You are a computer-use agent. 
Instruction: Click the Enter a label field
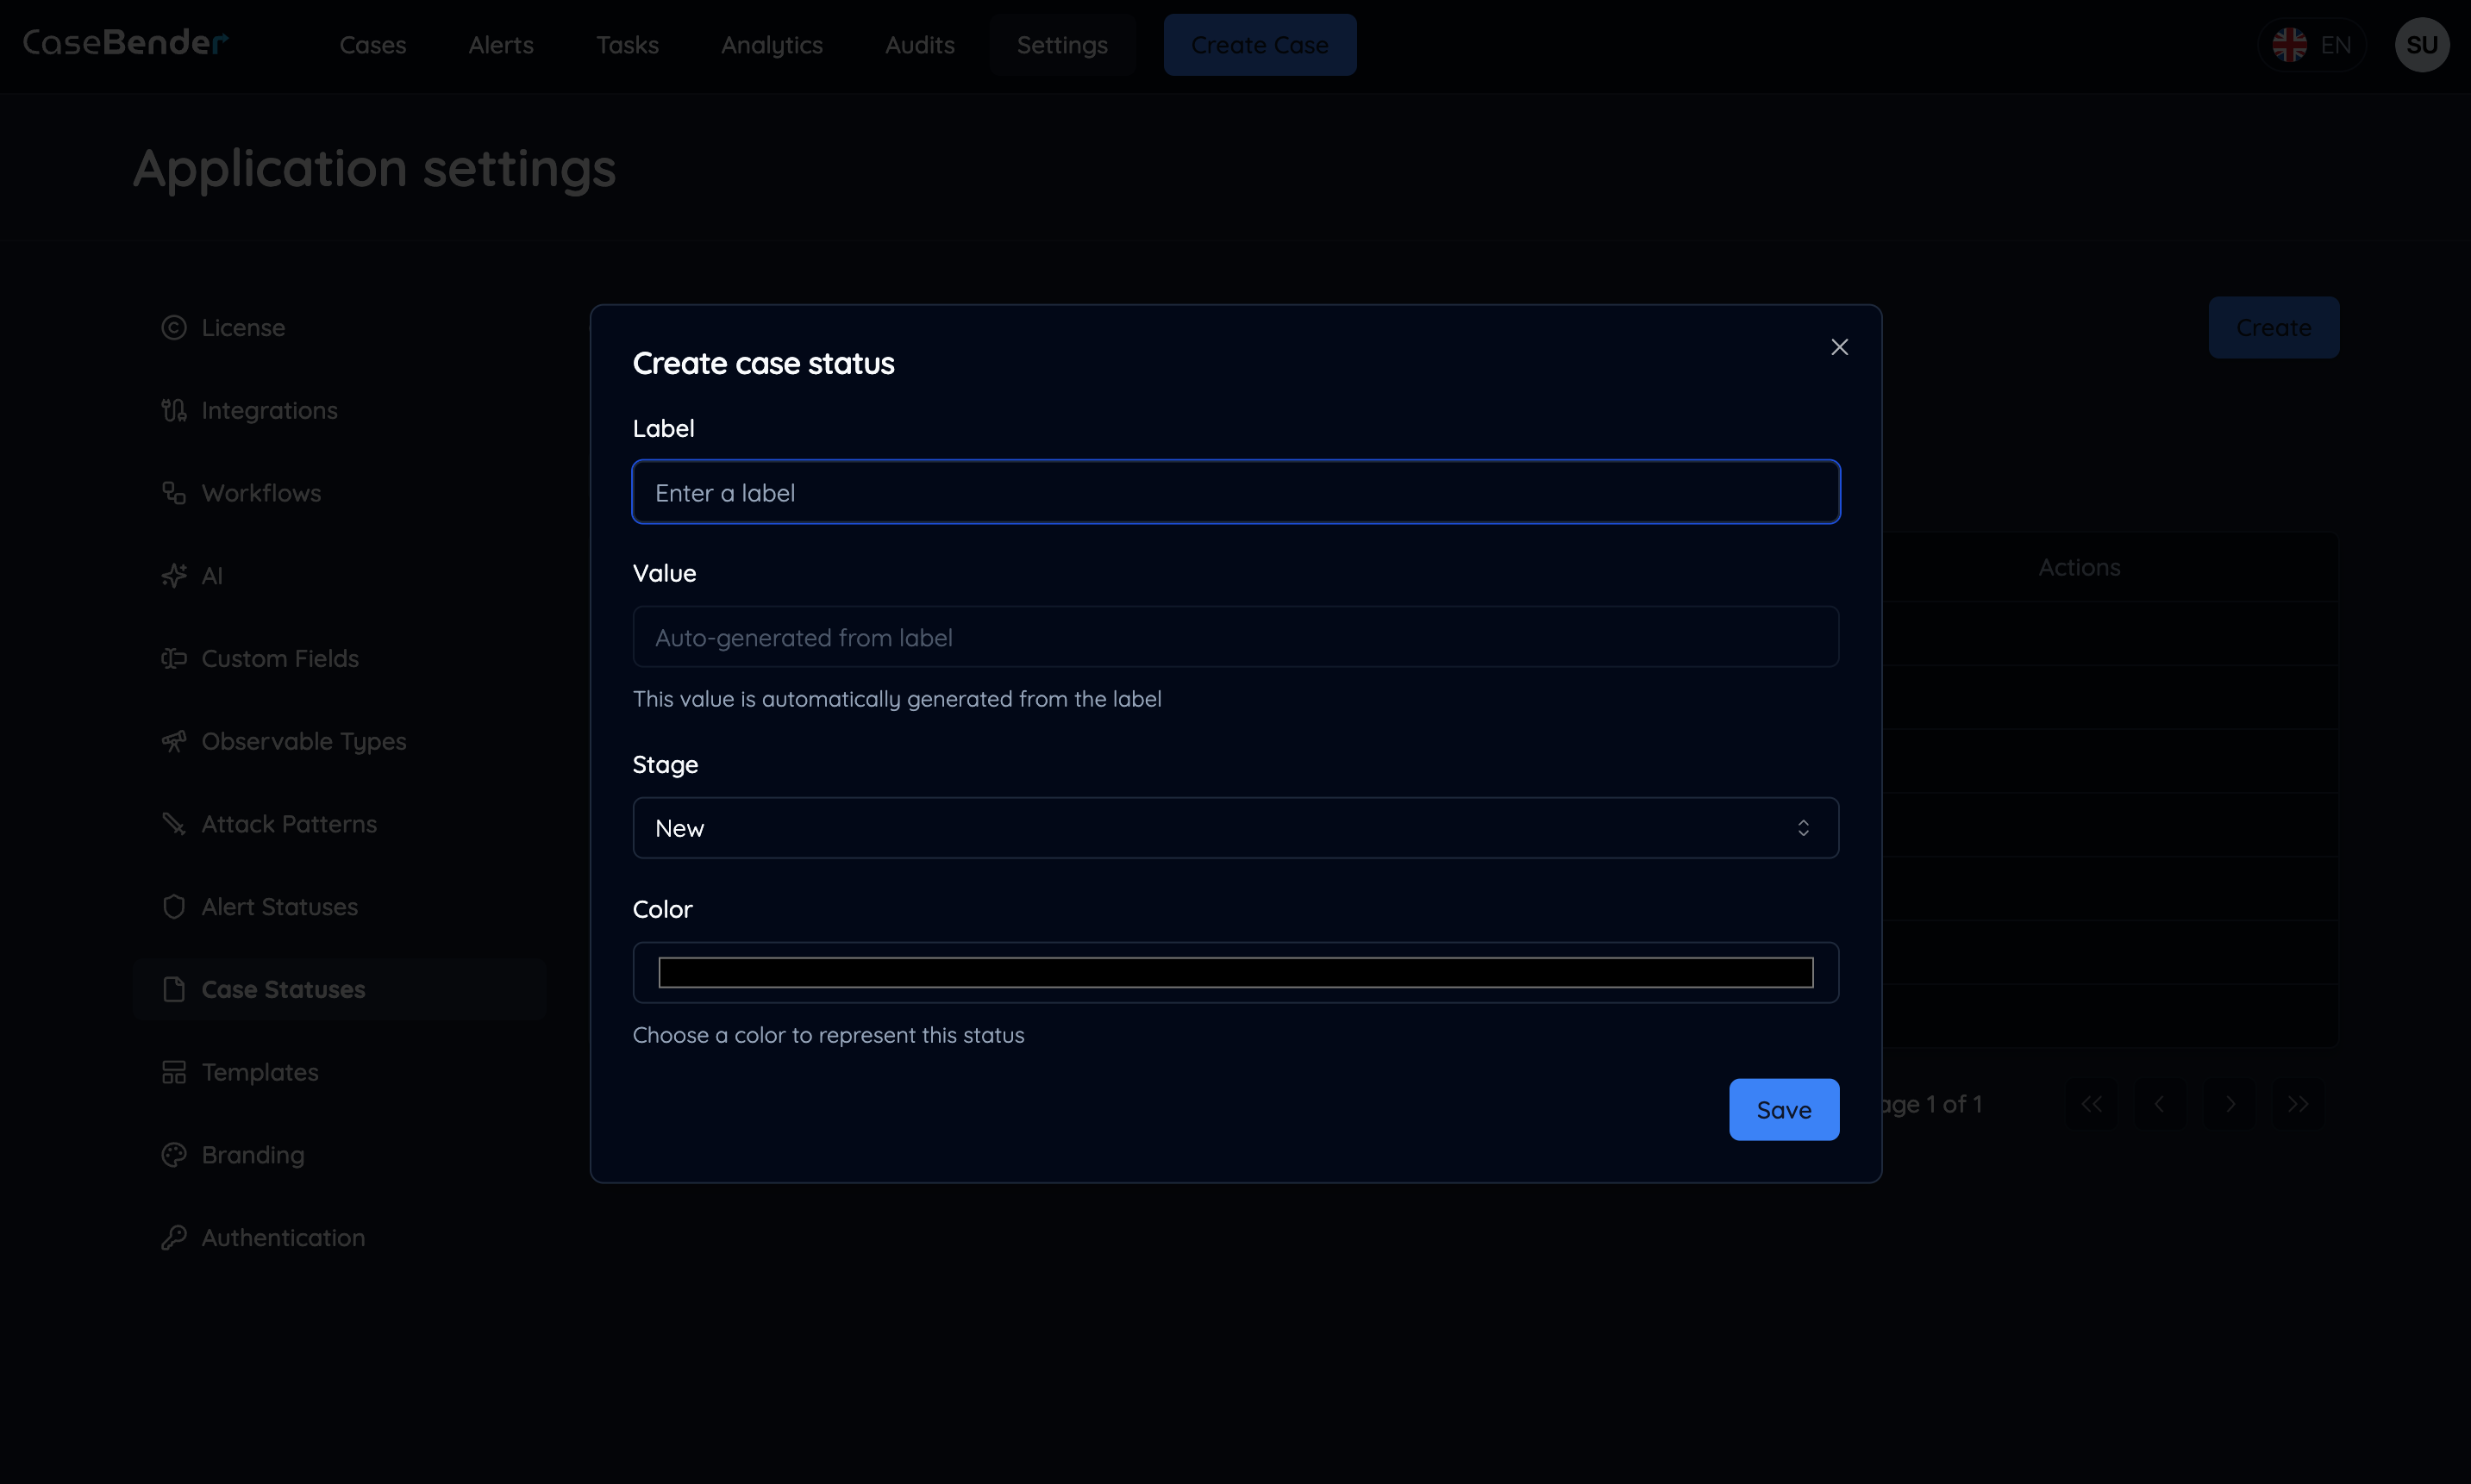pos(1235,491)
